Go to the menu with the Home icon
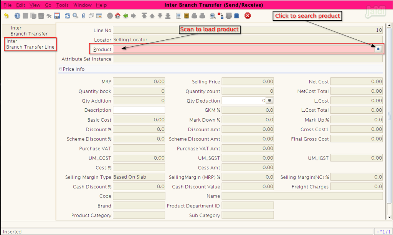393x235 pixels. 118,16
